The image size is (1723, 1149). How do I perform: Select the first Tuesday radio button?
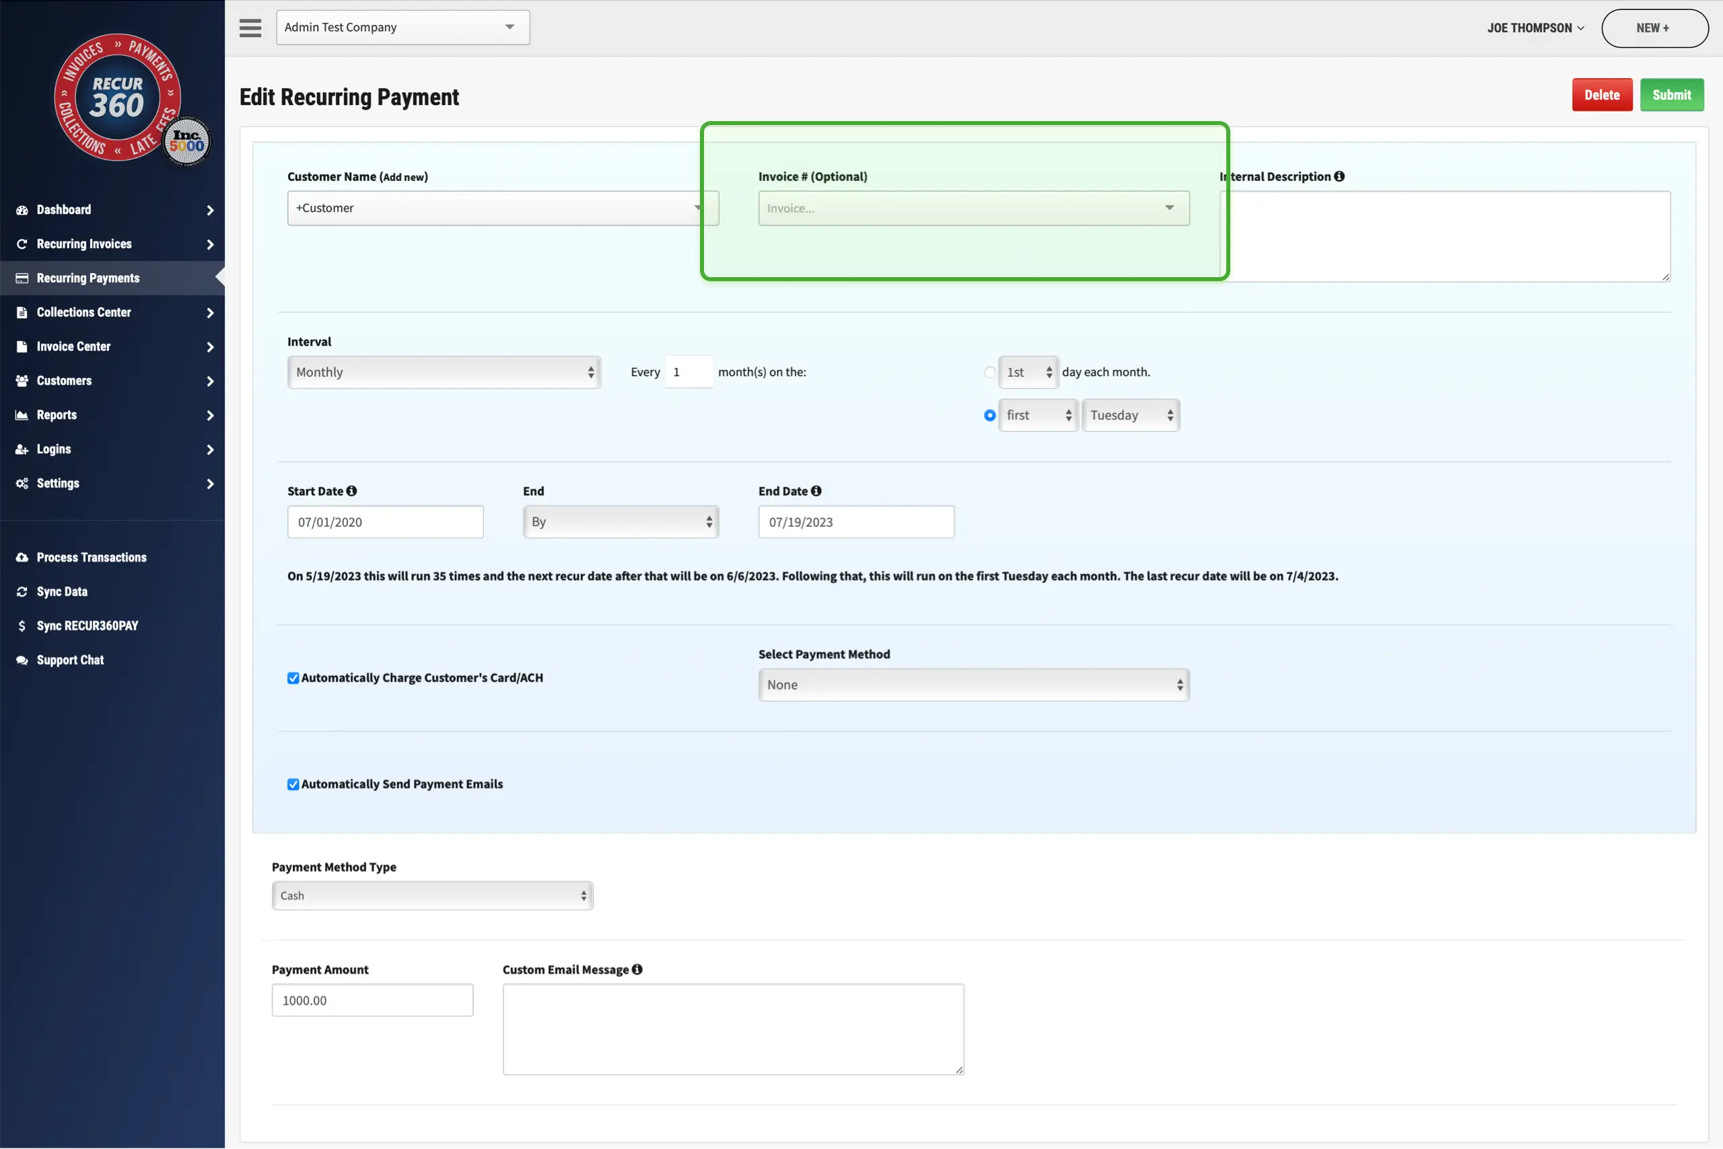pos(990,416)
